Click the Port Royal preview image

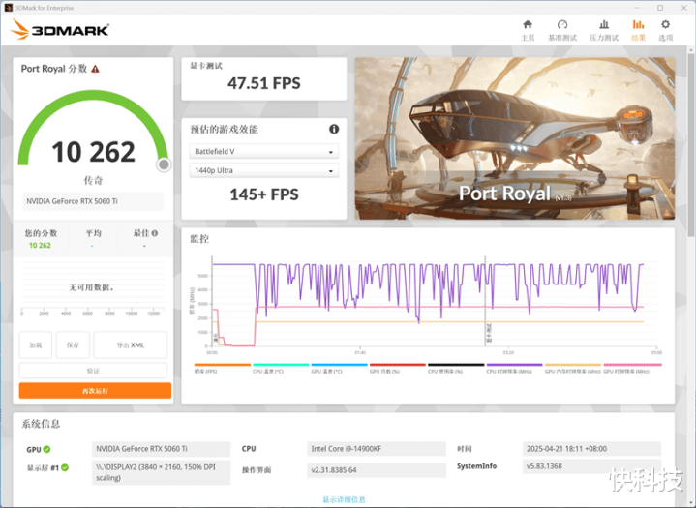[515, 138]
